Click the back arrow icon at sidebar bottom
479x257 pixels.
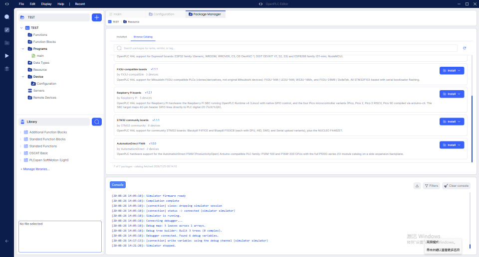coord(6,241)
